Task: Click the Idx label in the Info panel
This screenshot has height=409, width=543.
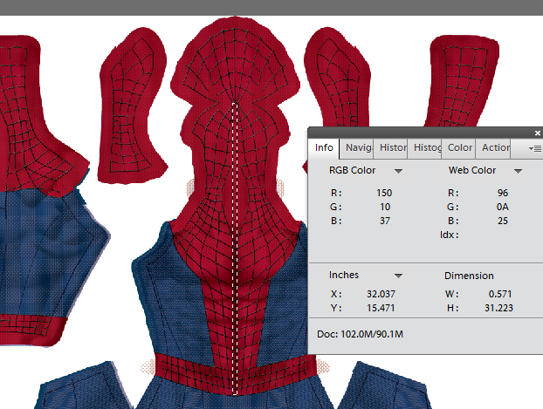Action: [449, 235]
